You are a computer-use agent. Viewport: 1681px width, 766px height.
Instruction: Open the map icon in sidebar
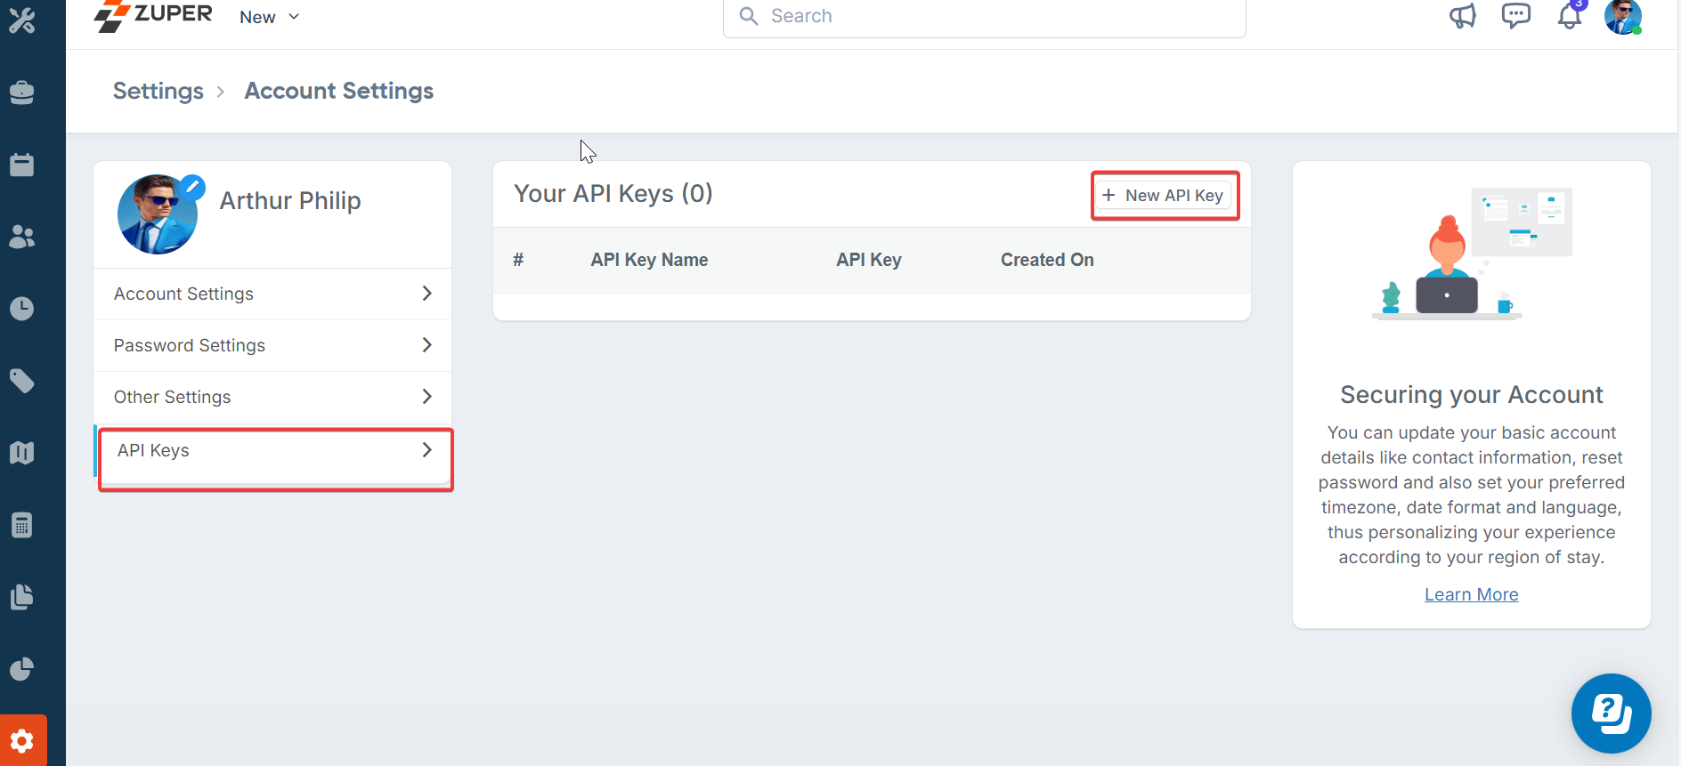(22, 453)
